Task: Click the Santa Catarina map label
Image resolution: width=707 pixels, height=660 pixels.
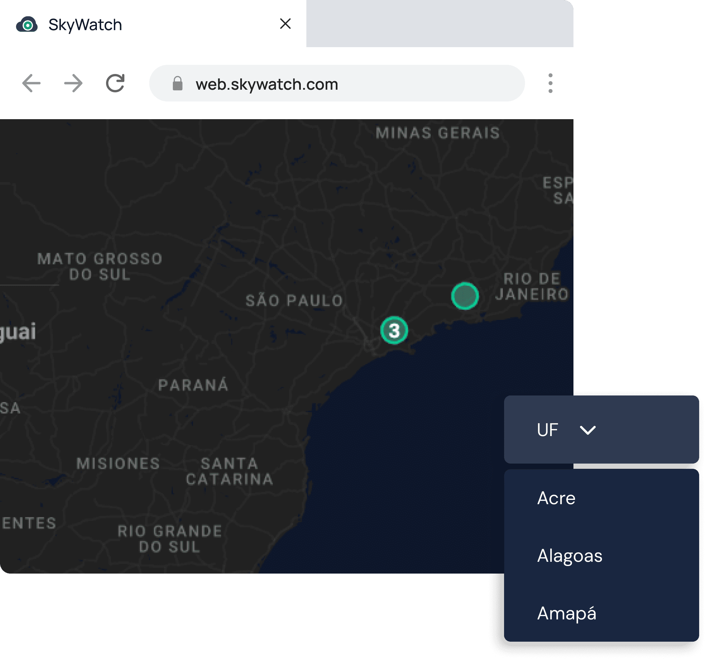Action: 229,471
